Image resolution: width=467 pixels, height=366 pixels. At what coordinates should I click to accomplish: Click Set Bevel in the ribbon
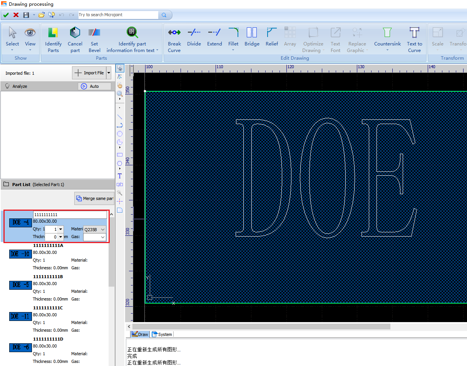pos(94,39)
